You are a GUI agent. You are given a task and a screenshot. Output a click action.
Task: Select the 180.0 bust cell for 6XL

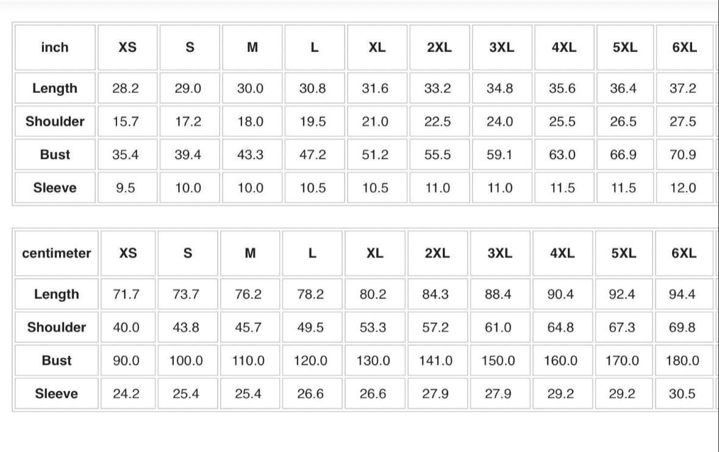(x=684, y=361)
